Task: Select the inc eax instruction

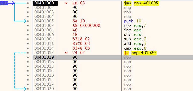Action: (133, 30)
